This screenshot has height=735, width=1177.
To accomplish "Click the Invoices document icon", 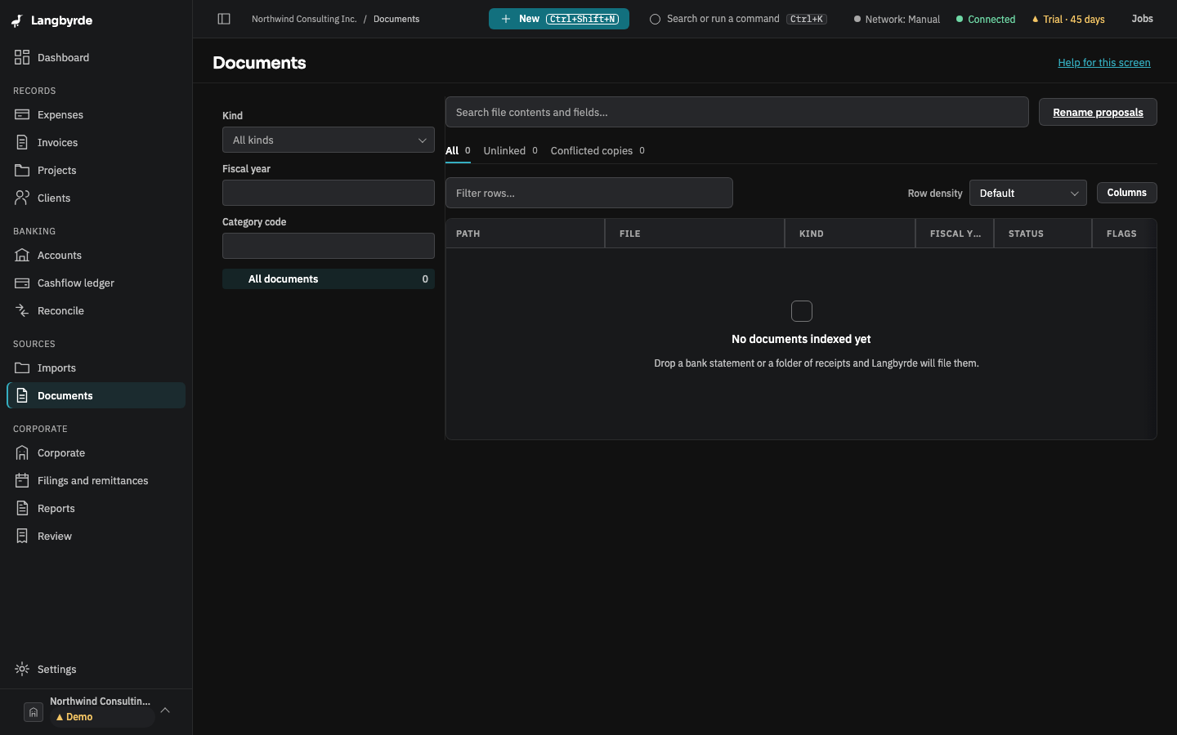I will (22, 142).
